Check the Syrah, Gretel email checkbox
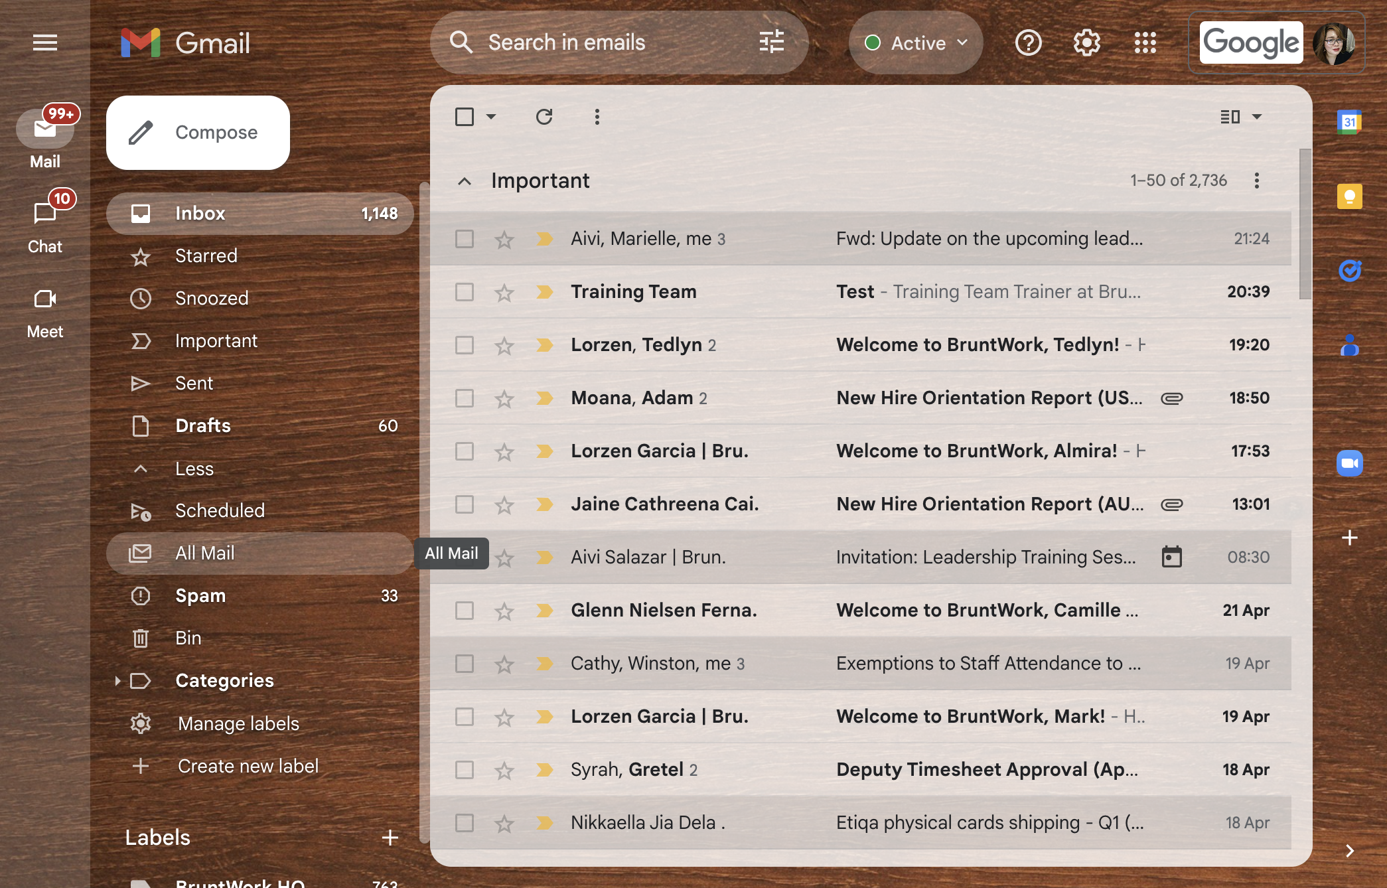The width and height of the screenshot is (1387, 888). (465, 770)
